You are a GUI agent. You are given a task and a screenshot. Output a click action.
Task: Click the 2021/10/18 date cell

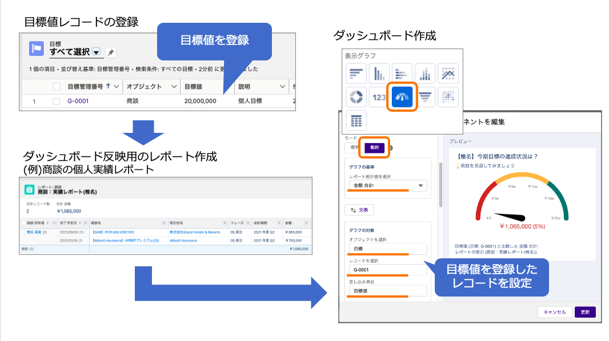coord(71,241)
